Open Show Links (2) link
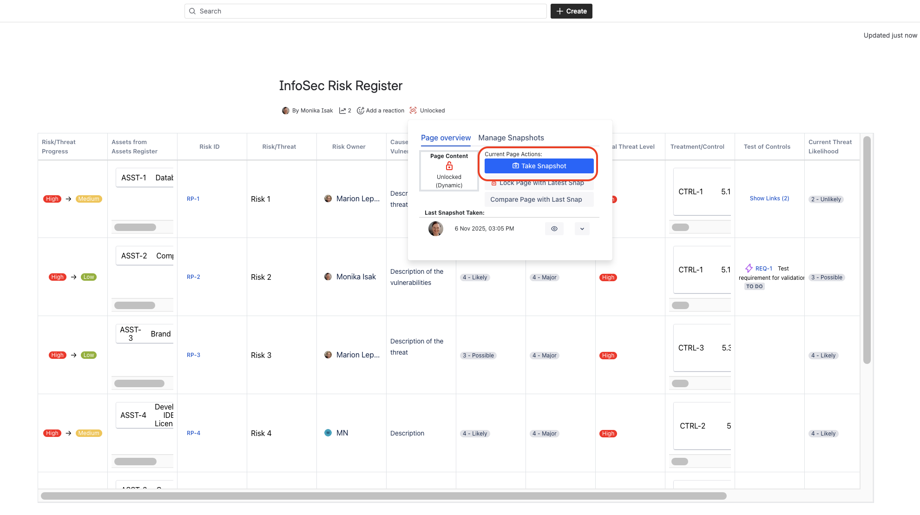Screen dimensions: 920x515 click(769, 198)
